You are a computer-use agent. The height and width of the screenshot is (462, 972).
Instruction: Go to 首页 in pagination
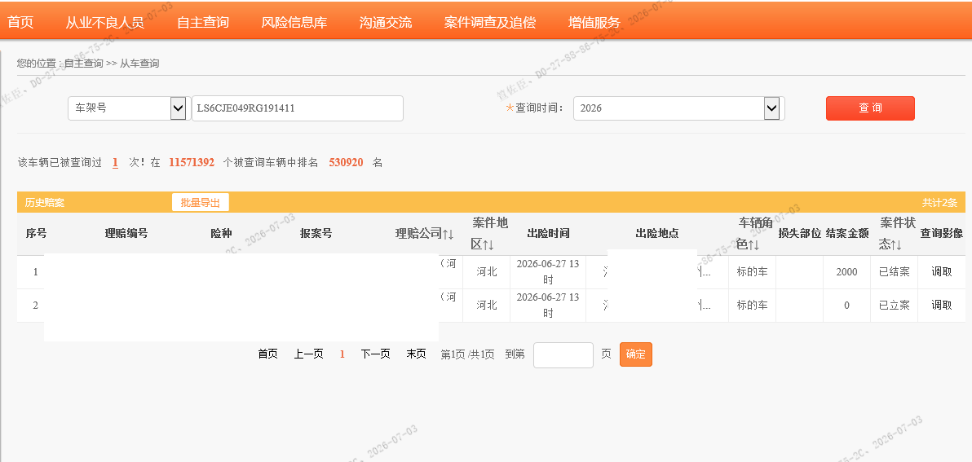[267, 354]
